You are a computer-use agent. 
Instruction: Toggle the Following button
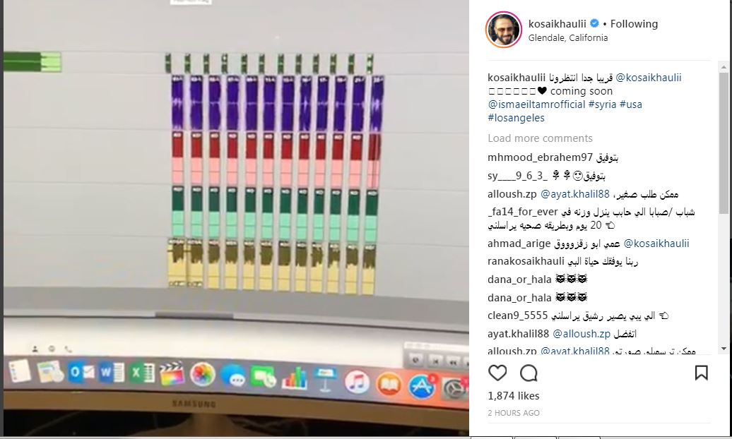point(634,24)
